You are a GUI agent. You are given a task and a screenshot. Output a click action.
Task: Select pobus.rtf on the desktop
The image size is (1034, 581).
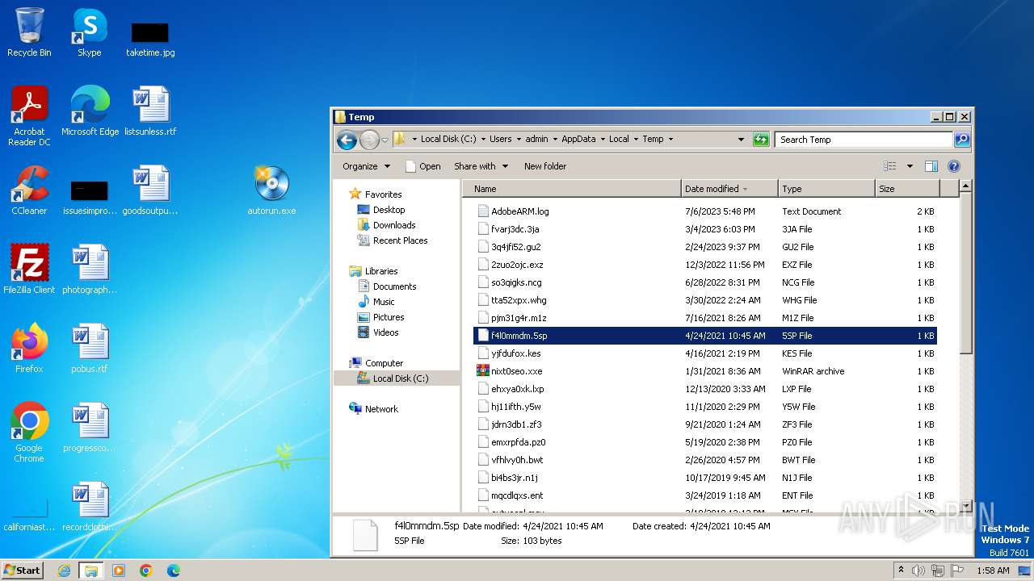point(90,349)
